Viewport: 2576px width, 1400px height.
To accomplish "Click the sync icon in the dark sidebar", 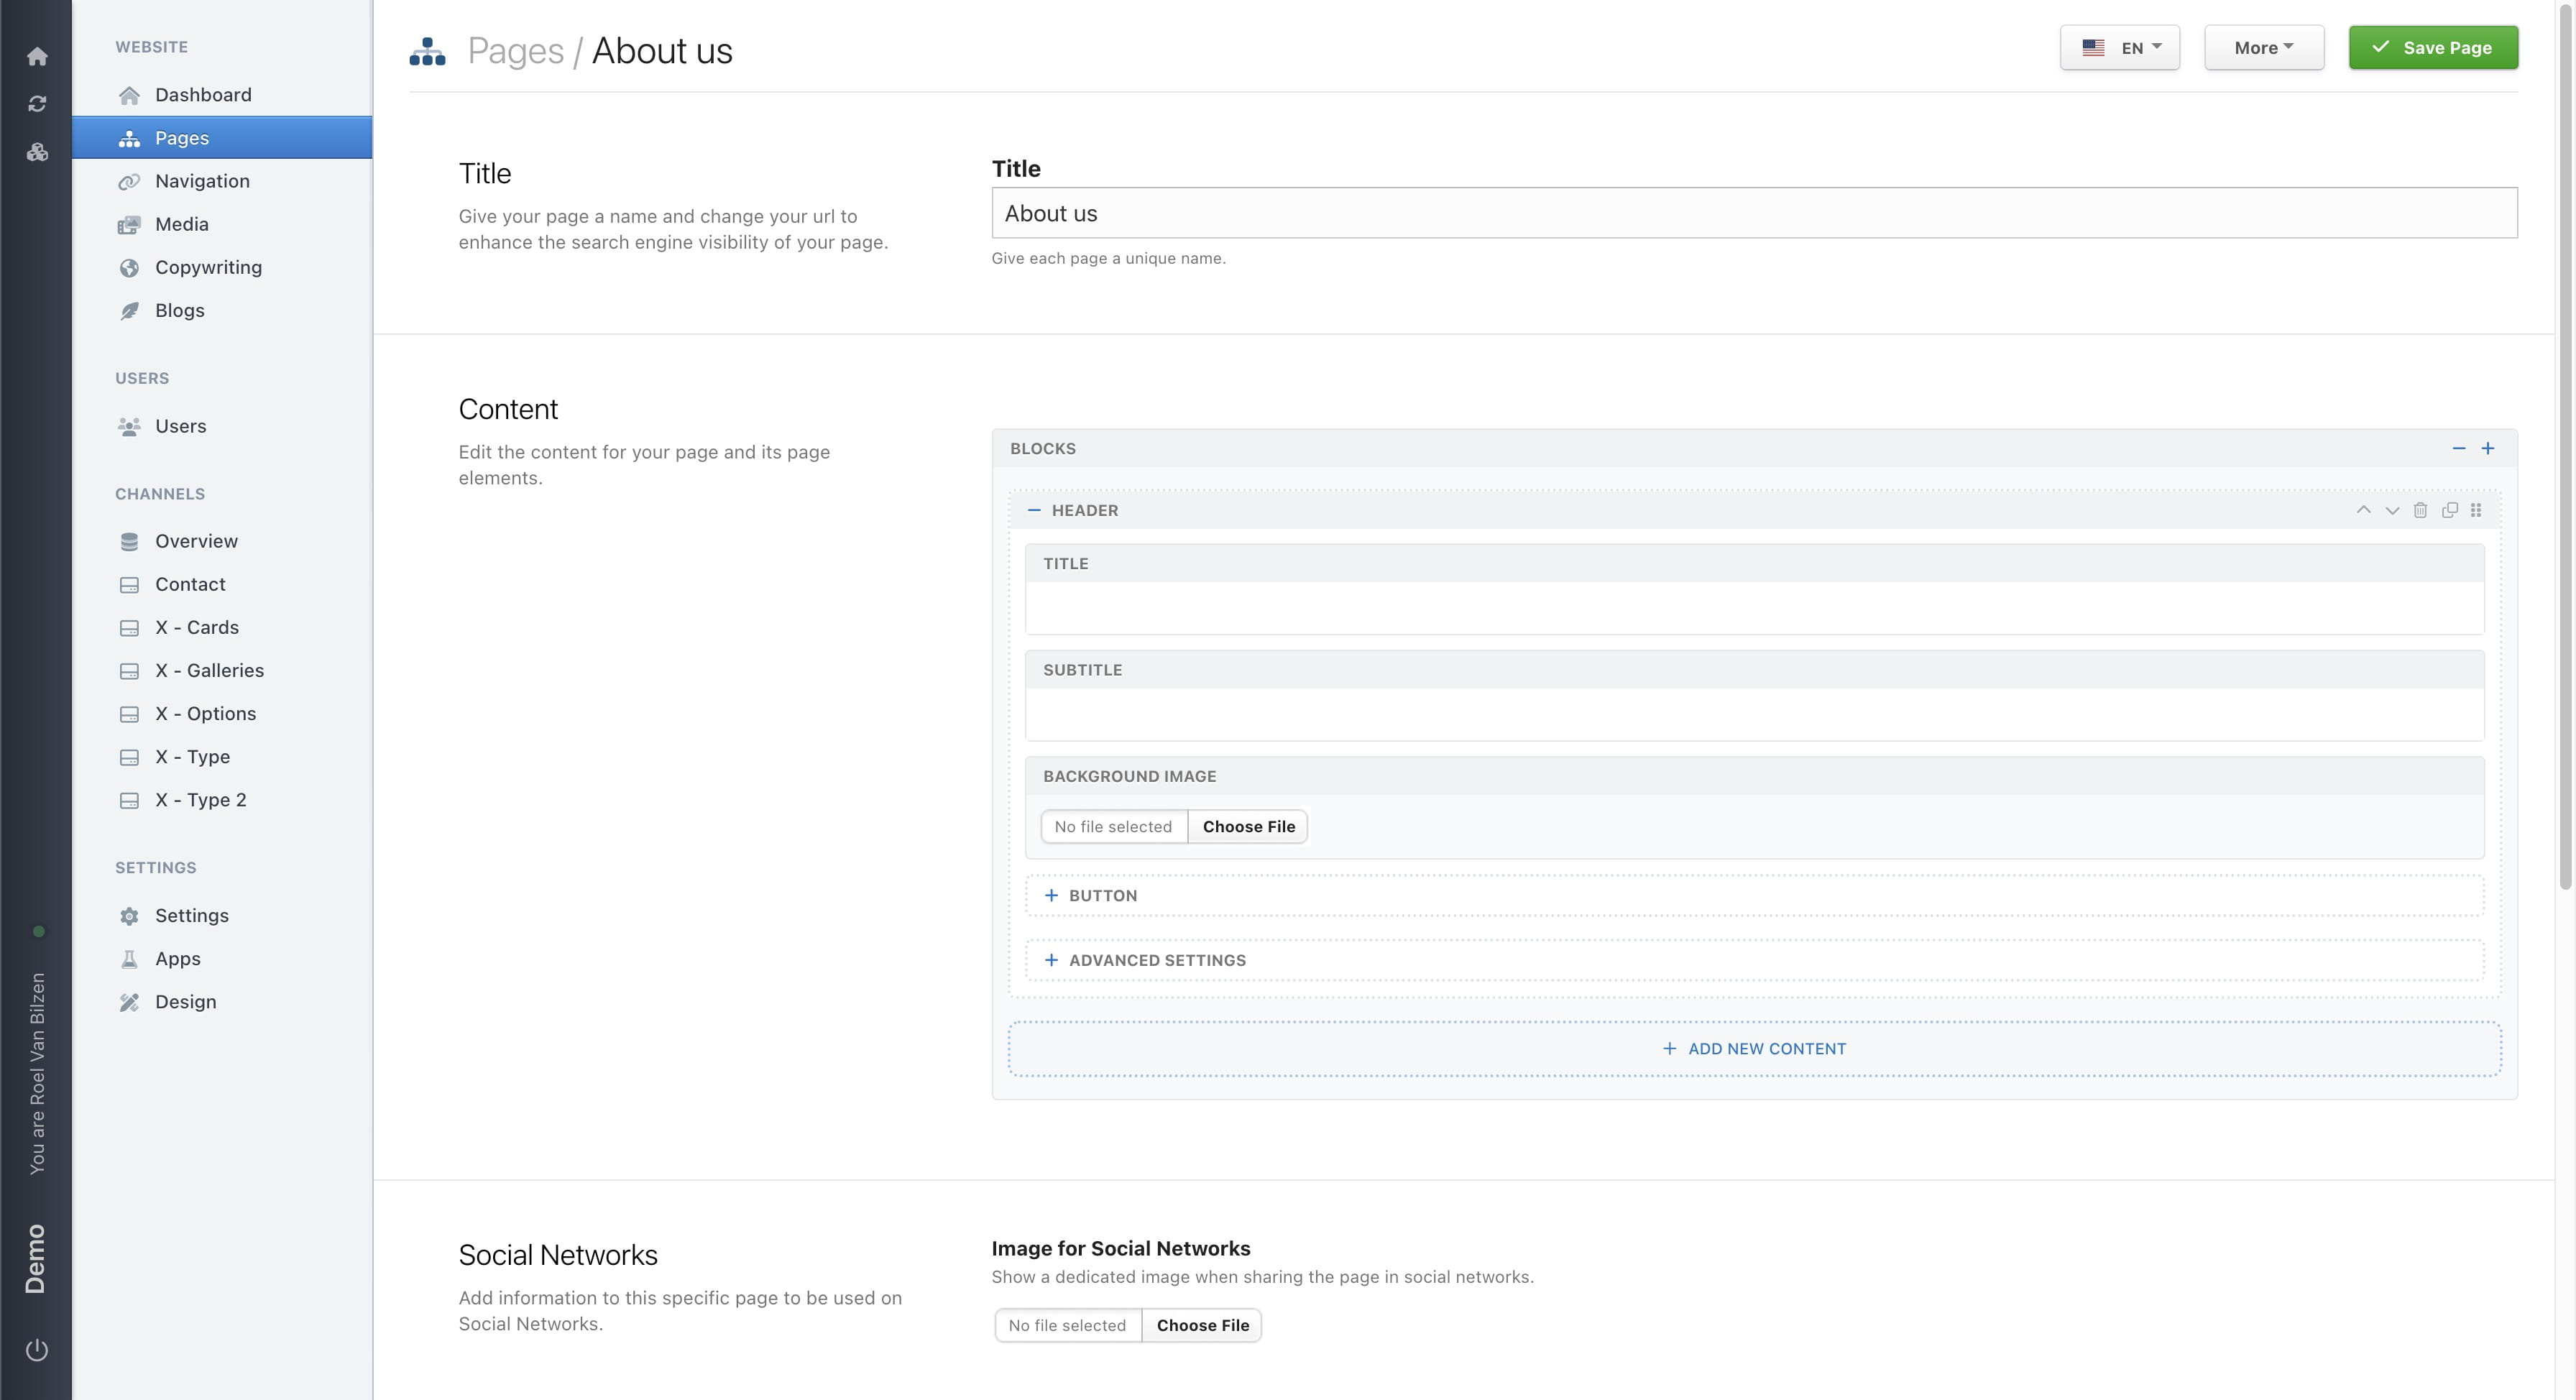I will 37,103.
